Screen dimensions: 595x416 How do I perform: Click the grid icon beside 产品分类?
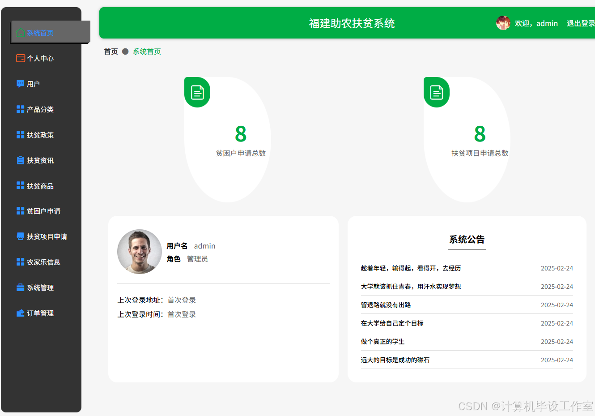point(20,109)
